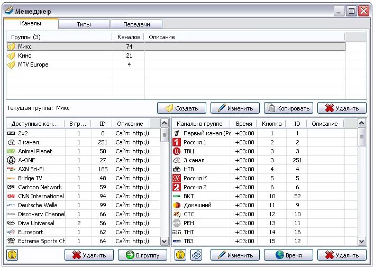This screenshot has height=268, width=374.
Task: Click Изменить button for groups
Action: point(235,108)
